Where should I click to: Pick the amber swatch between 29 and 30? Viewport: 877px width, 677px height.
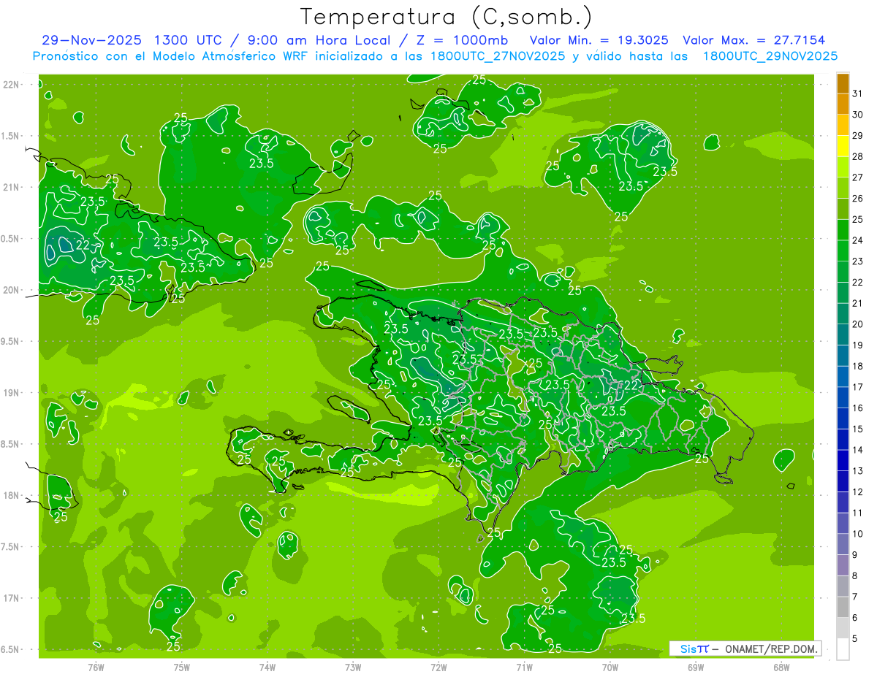pyautogui.click(x=843, y=125)
